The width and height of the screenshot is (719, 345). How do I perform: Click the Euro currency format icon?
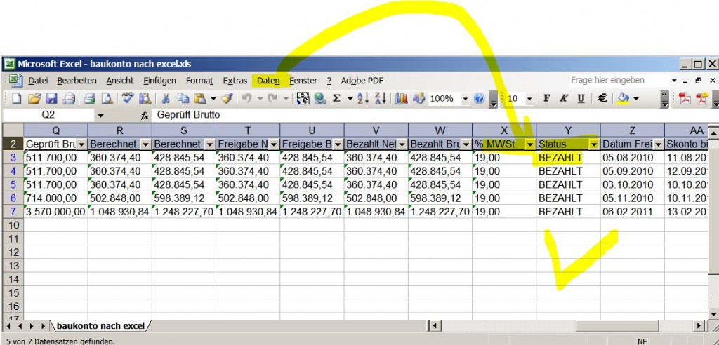(602, 99)
